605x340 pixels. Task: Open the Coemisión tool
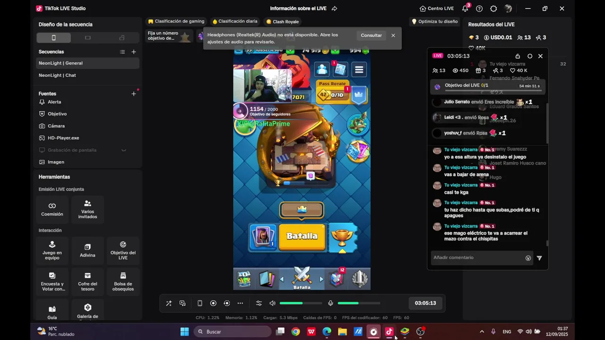coord(52,210)
